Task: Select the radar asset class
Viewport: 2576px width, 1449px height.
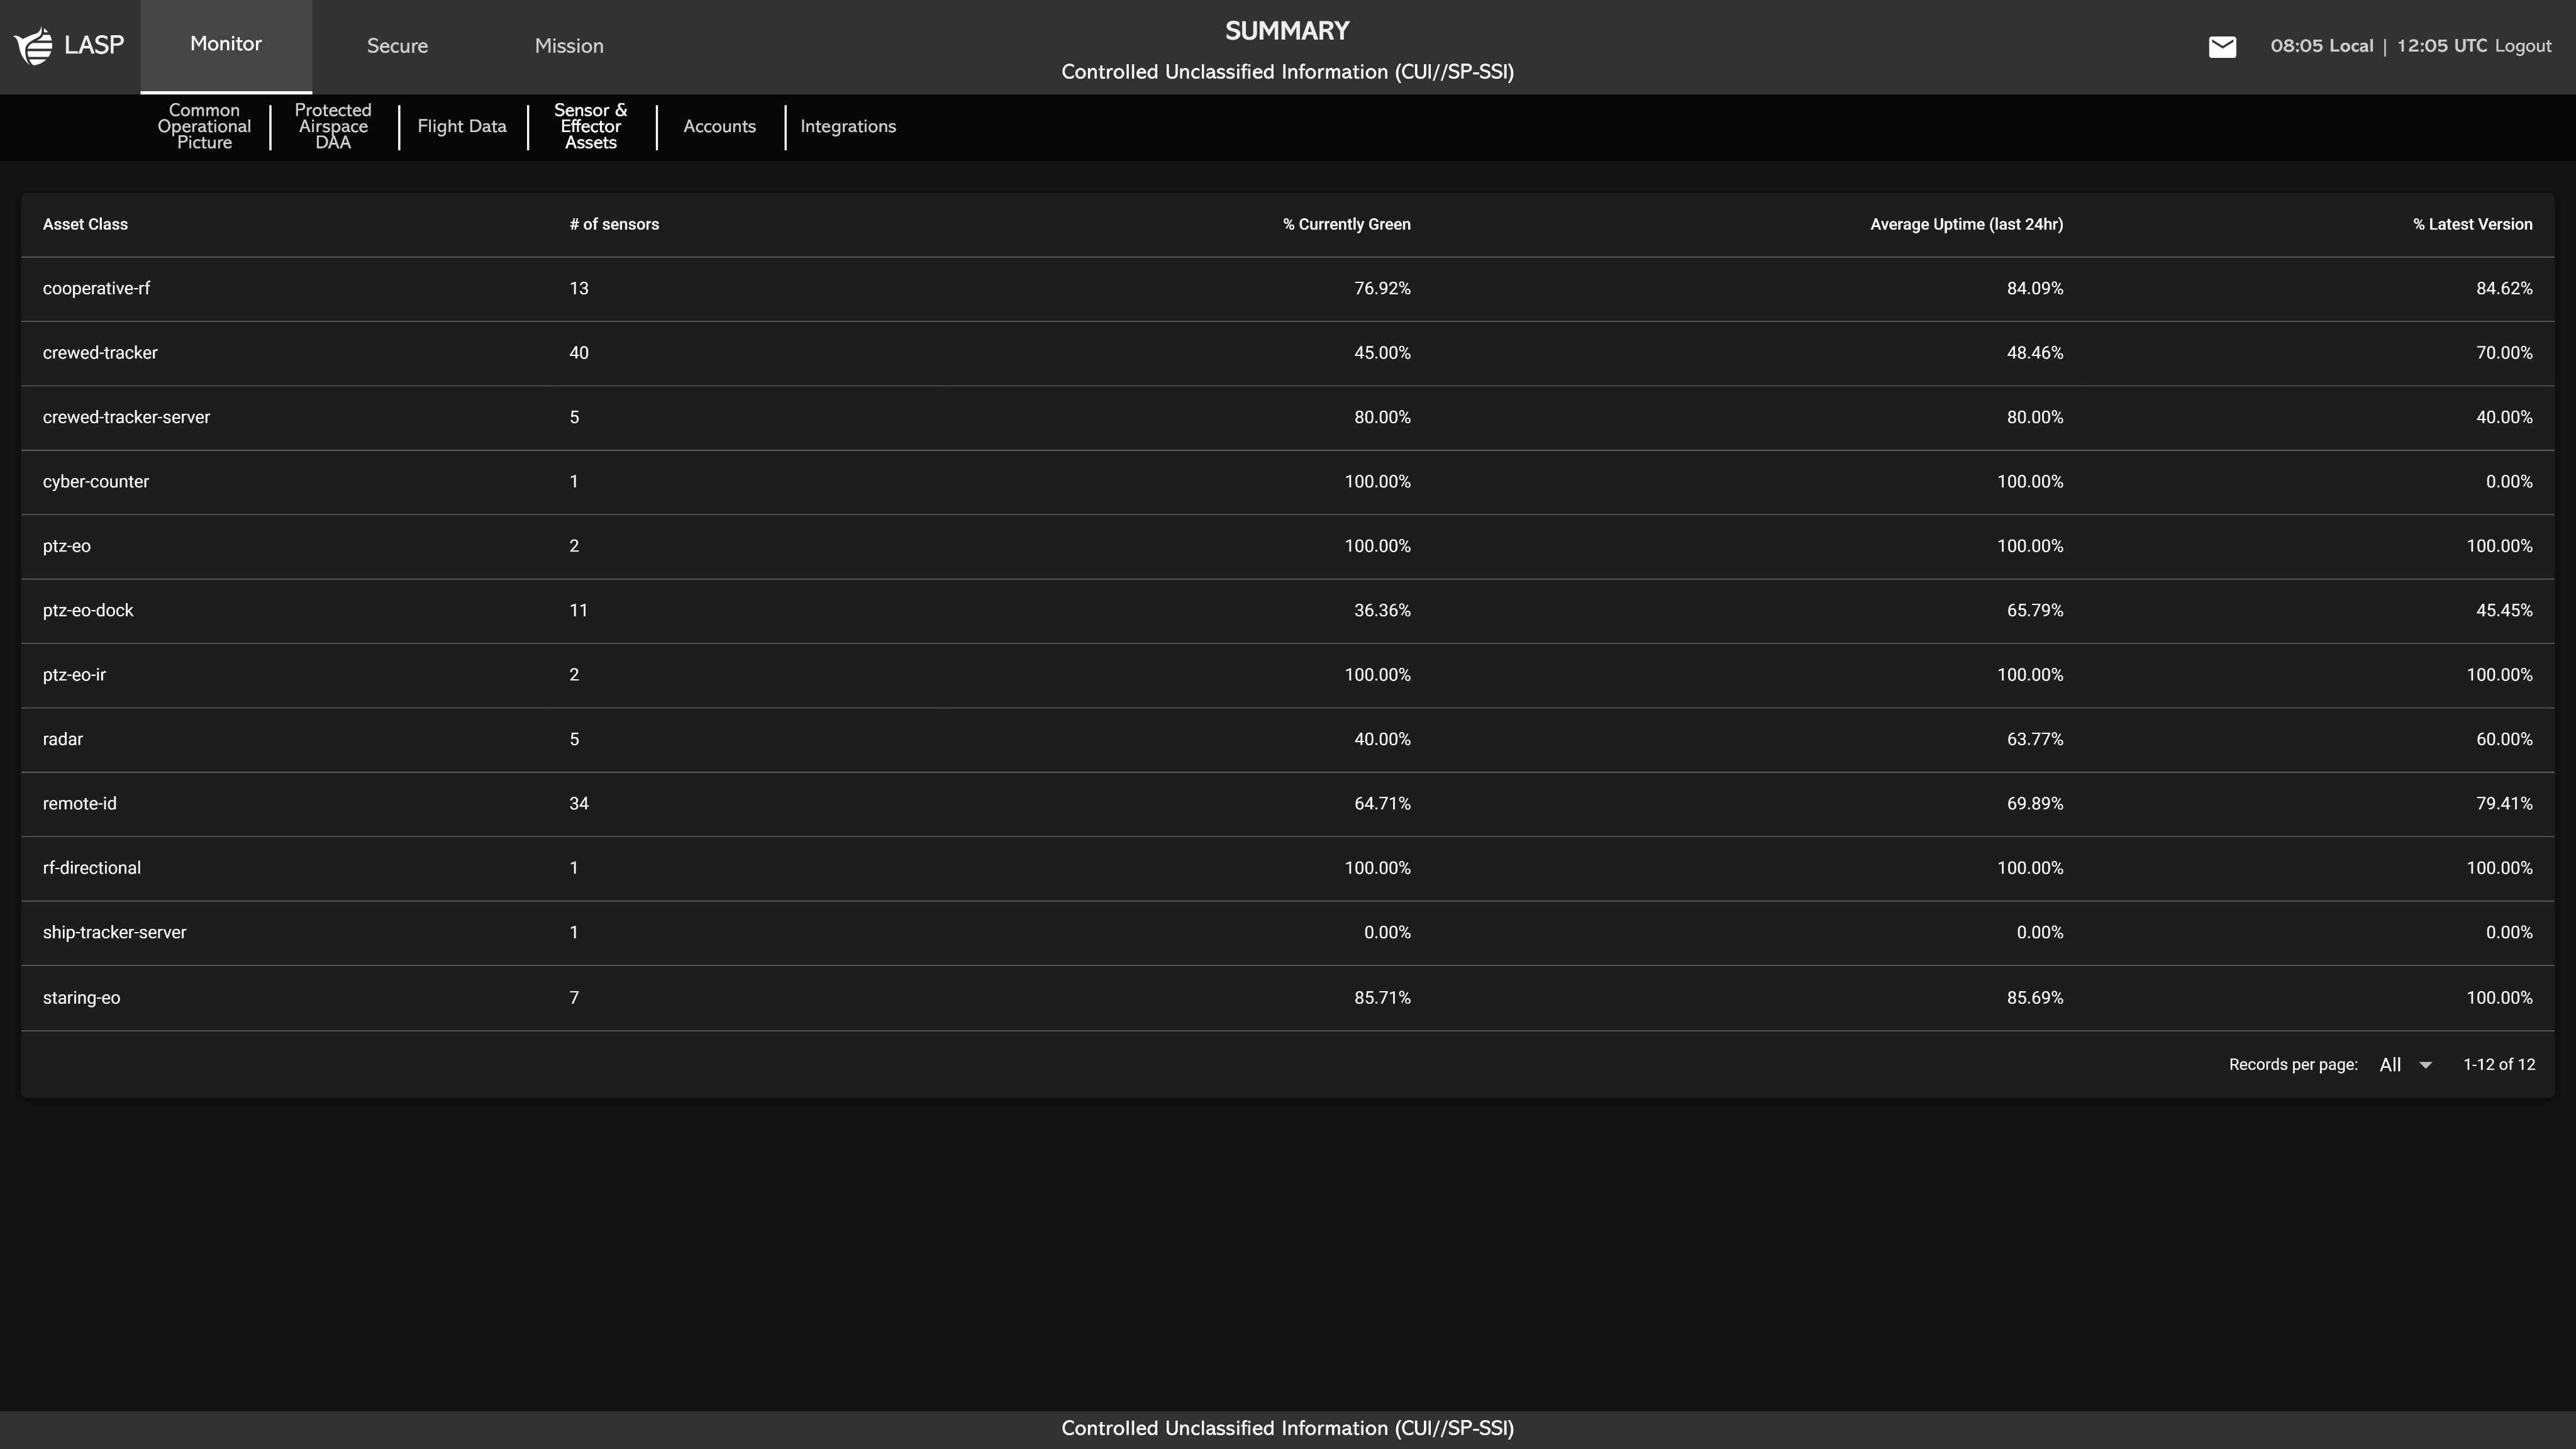Action: point(63,739)
